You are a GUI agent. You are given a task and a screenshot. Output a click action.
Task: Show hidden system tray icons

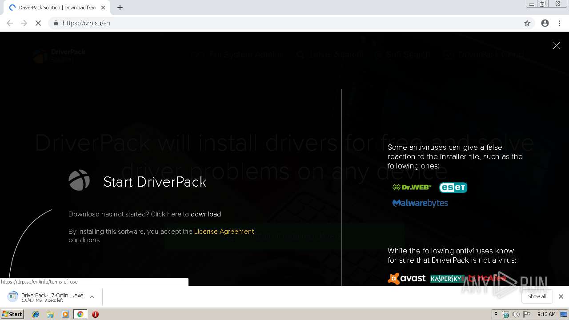(x=496, y=314)
